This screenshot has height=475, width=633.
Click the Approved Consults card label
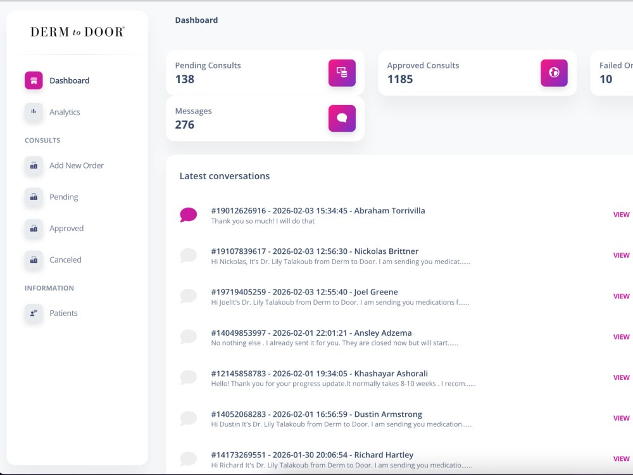coord(423,65)
